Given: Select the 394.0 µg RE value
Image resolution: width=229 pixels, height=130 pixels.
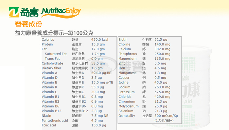Looking at the screenshot, I should point(101,73).
